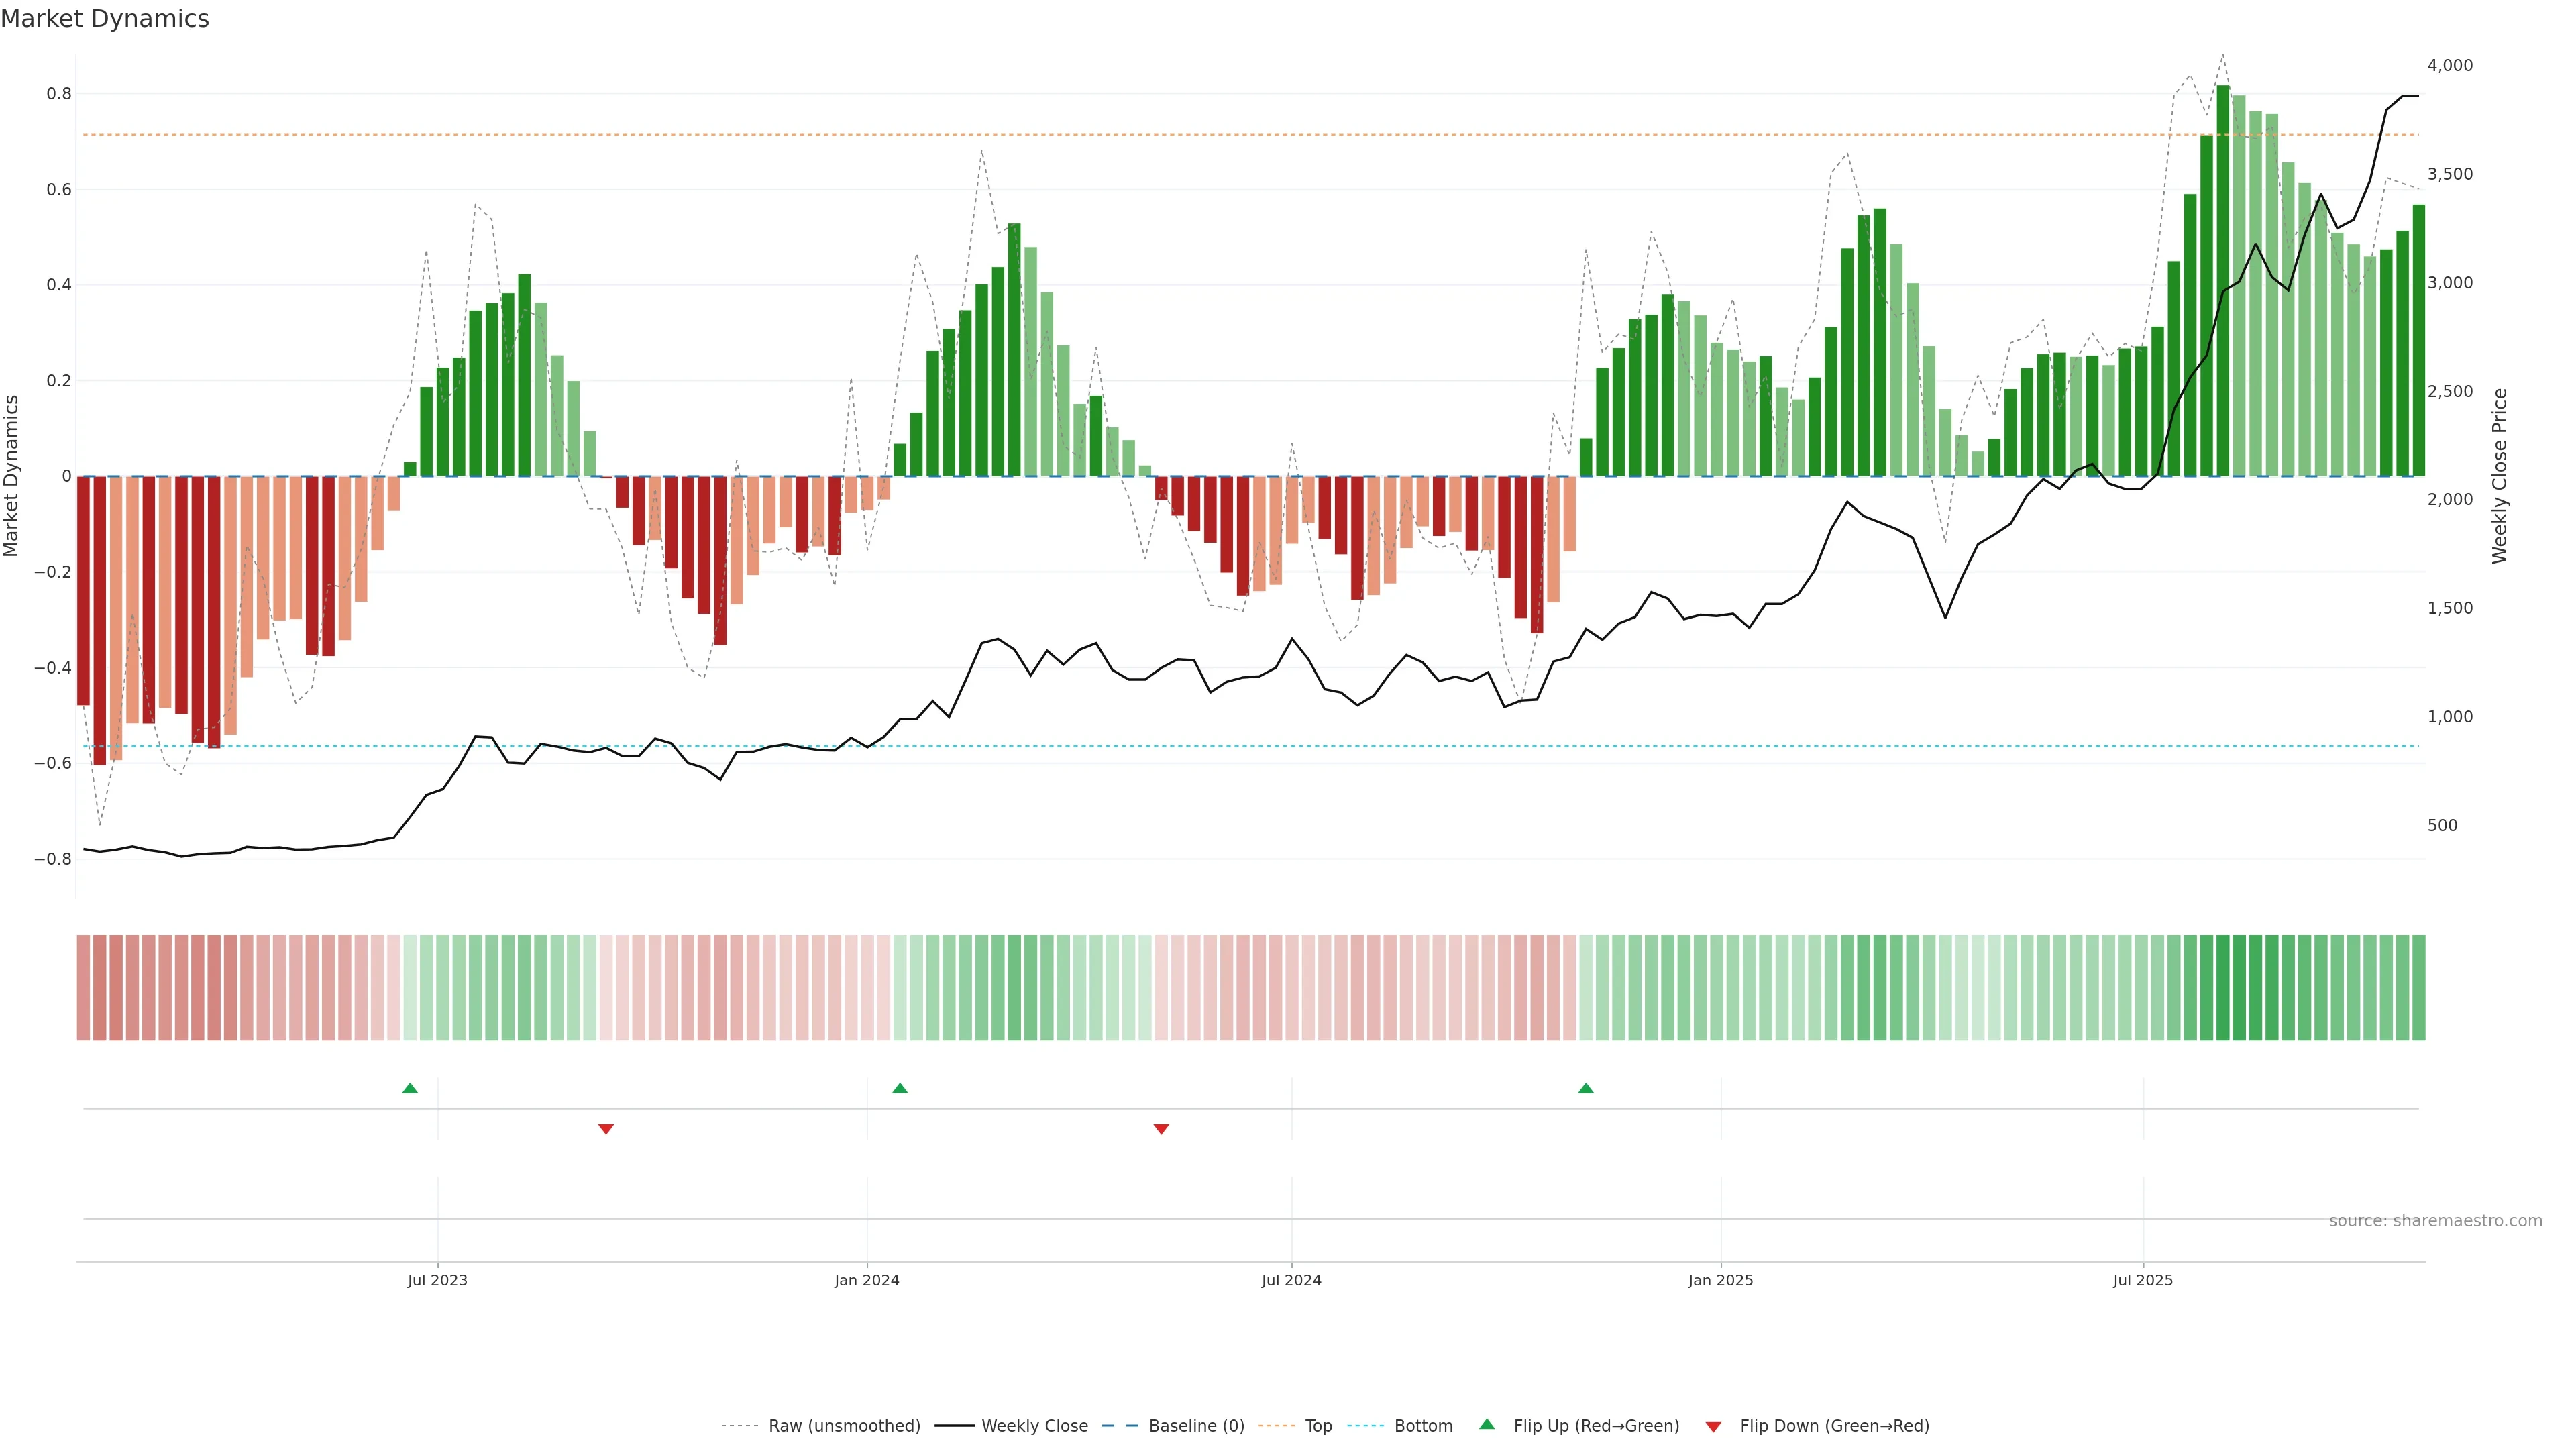
Task: Click the Jul 2023 x-axis label
Action: tap(437, 1280)
